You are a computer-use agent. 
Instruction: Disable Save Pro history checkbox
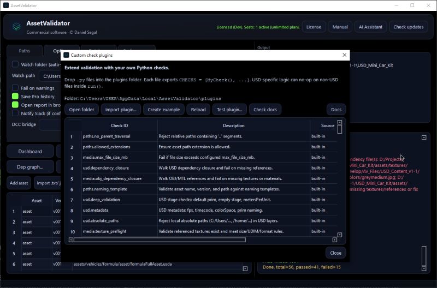[x=15, y=97]
